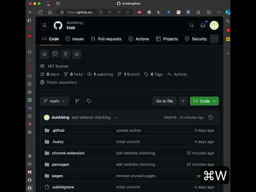The image size is (256, 192).
Task: Open the repository Activity link
Action: (177, 74)
